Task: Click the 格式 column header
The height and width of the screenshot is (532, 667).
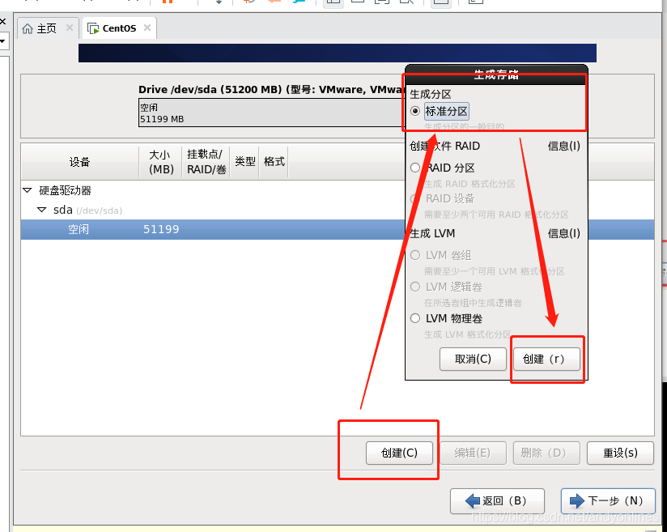Action: click(274, 162)
